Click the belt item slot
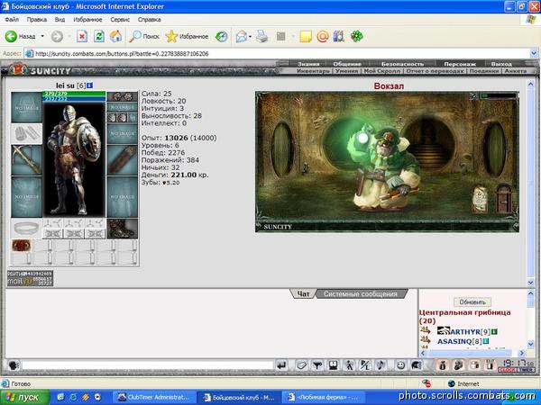This screenshot has width=541, height=405. 26,229
